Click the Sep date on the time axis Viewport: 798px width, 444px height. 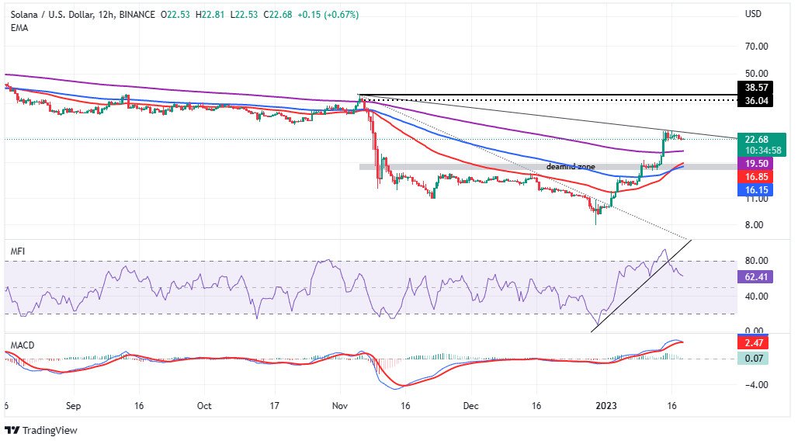pos(73,406)
